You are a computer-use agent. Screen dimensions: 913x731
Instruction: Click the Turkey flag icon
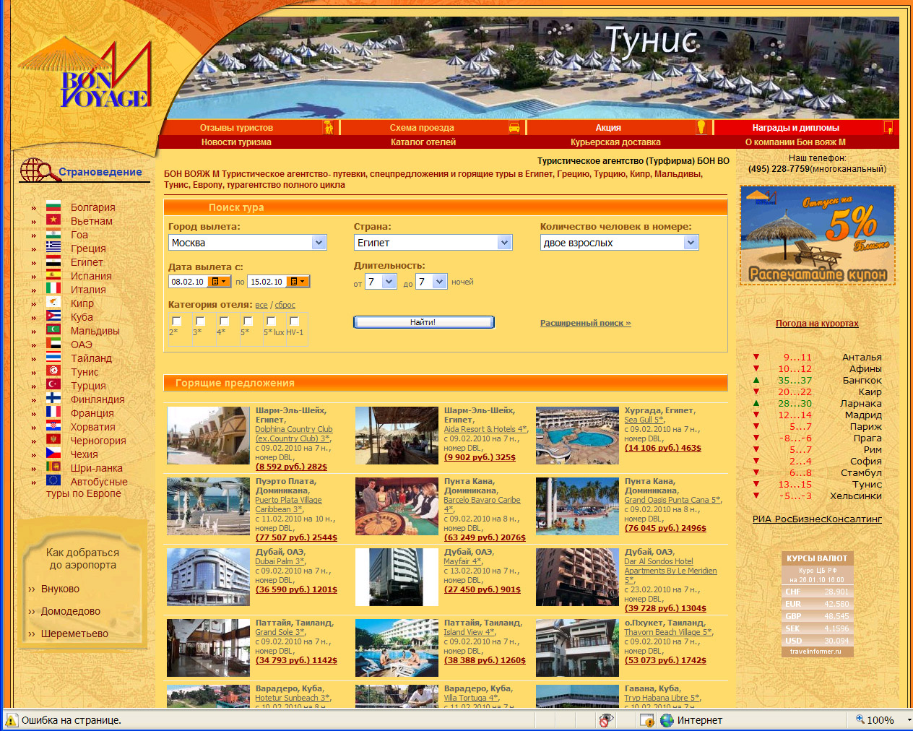[x=53, y=386]
